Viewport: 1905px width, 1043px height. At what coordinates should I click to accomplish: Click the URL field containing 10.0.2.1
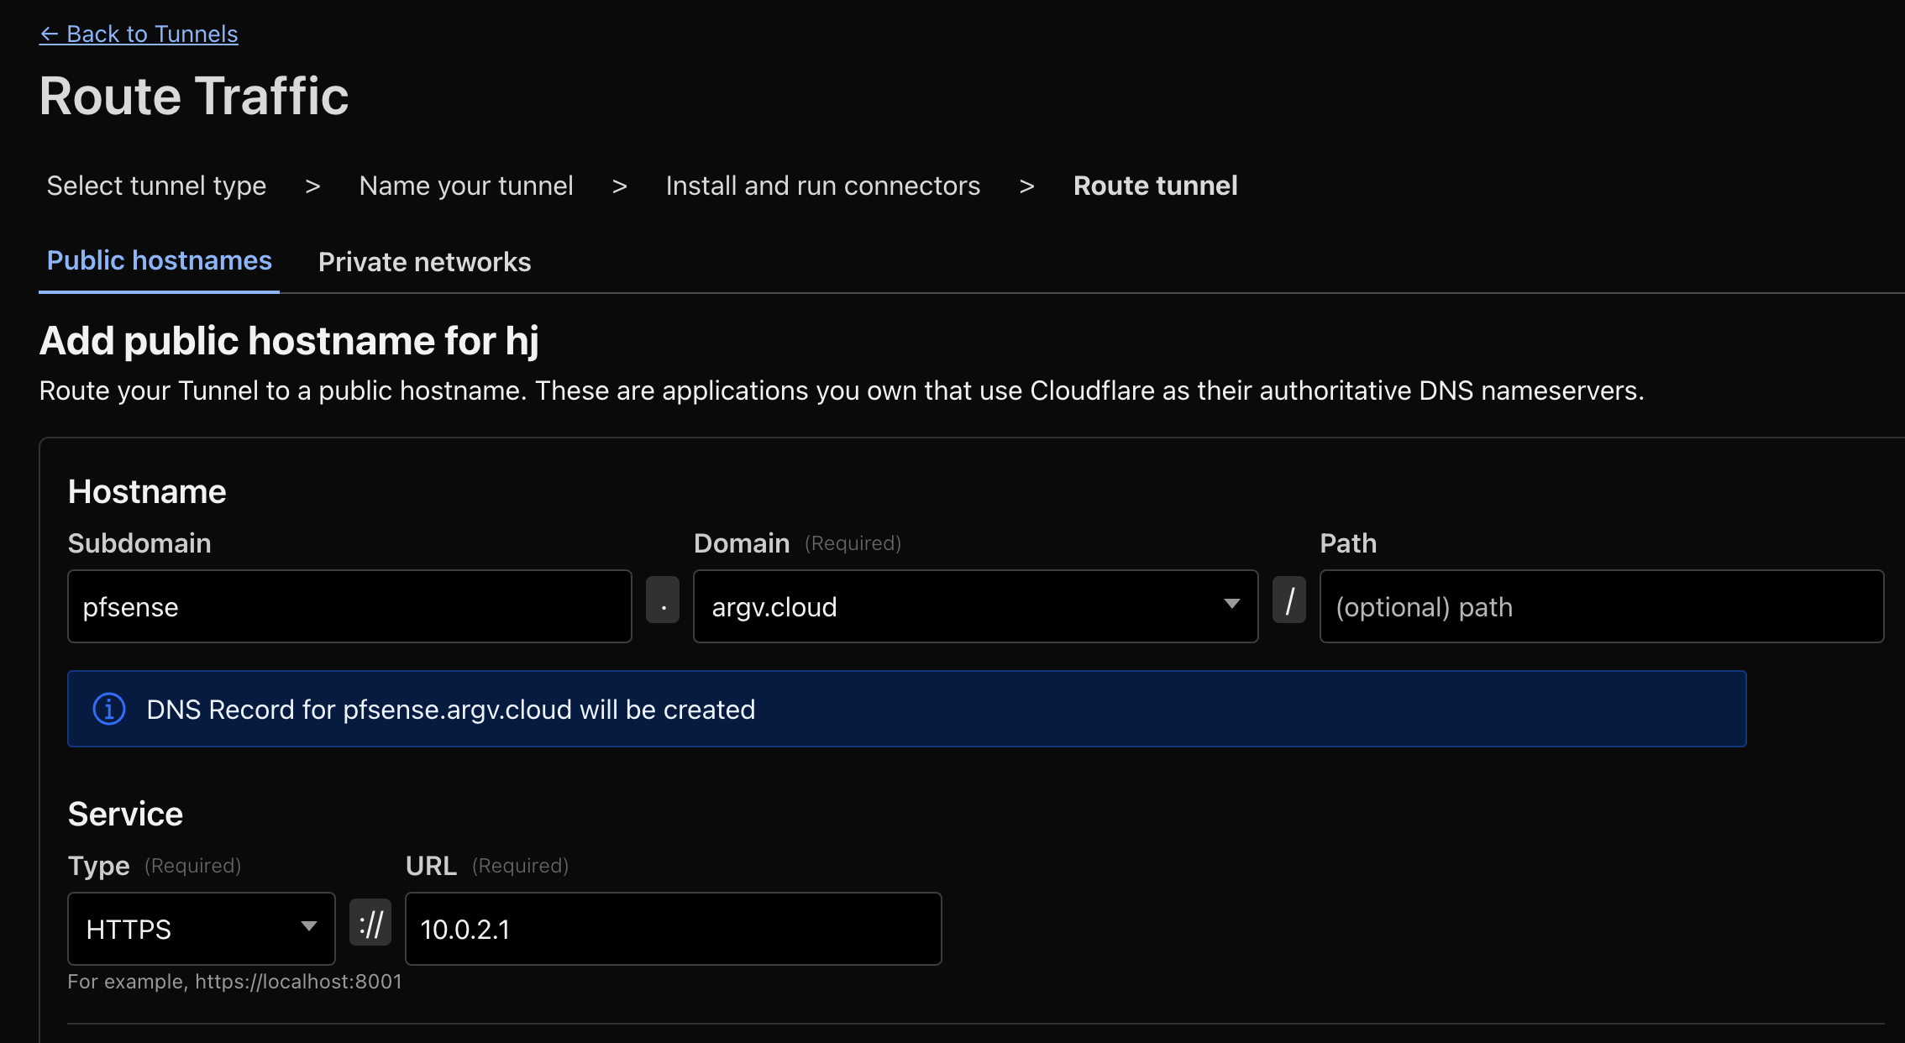[672, 928]
